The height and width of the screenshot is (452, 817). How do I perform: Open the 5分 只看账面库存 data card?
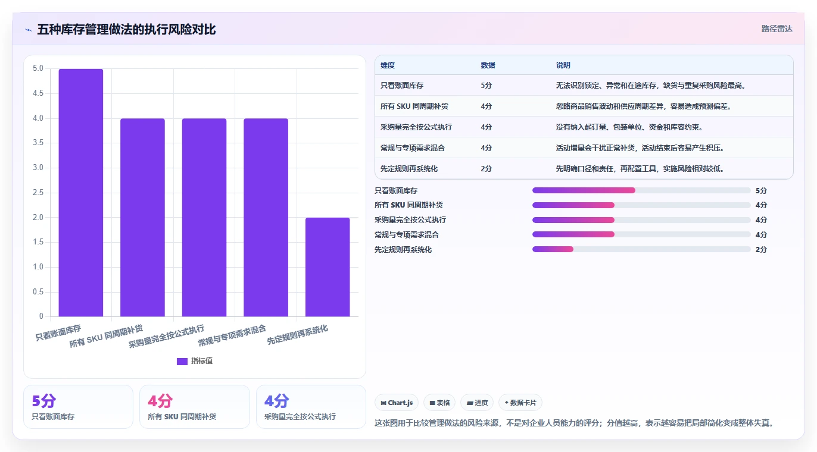[78, 407]
